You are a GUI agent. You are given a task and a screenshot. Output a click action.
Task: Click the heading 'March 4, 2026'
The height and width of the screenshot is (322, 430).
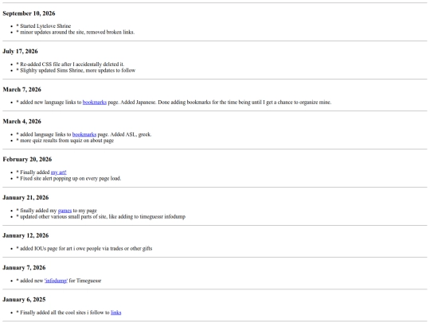22,122
